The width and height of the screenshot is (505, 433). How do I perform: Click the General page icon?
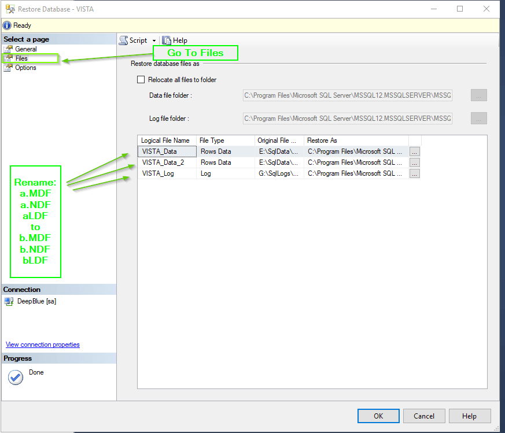8,49
